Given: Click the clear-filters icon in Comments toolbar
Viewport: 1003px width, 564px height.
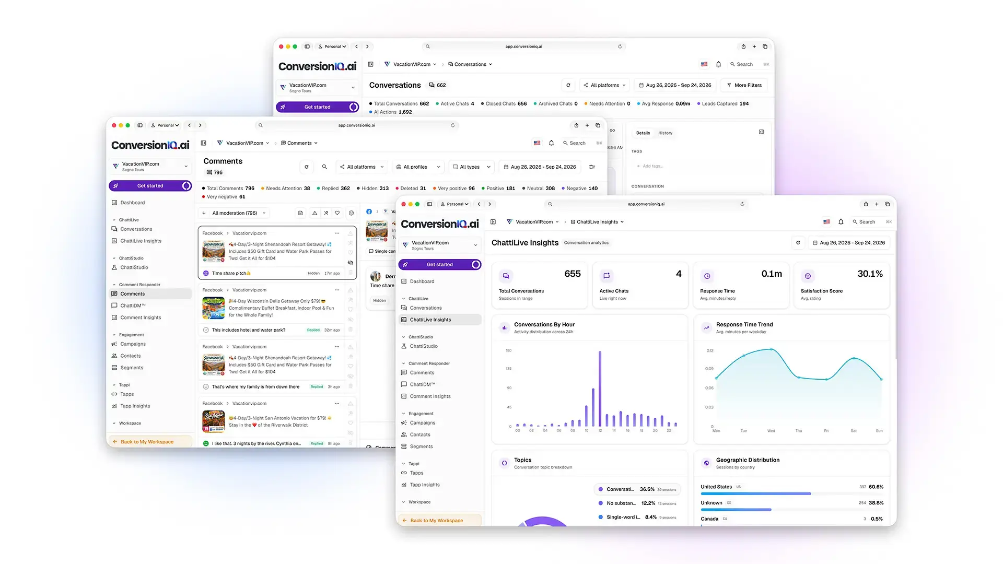Looking at the screenshot, I should pyautogui.click(x=592, y=167).
